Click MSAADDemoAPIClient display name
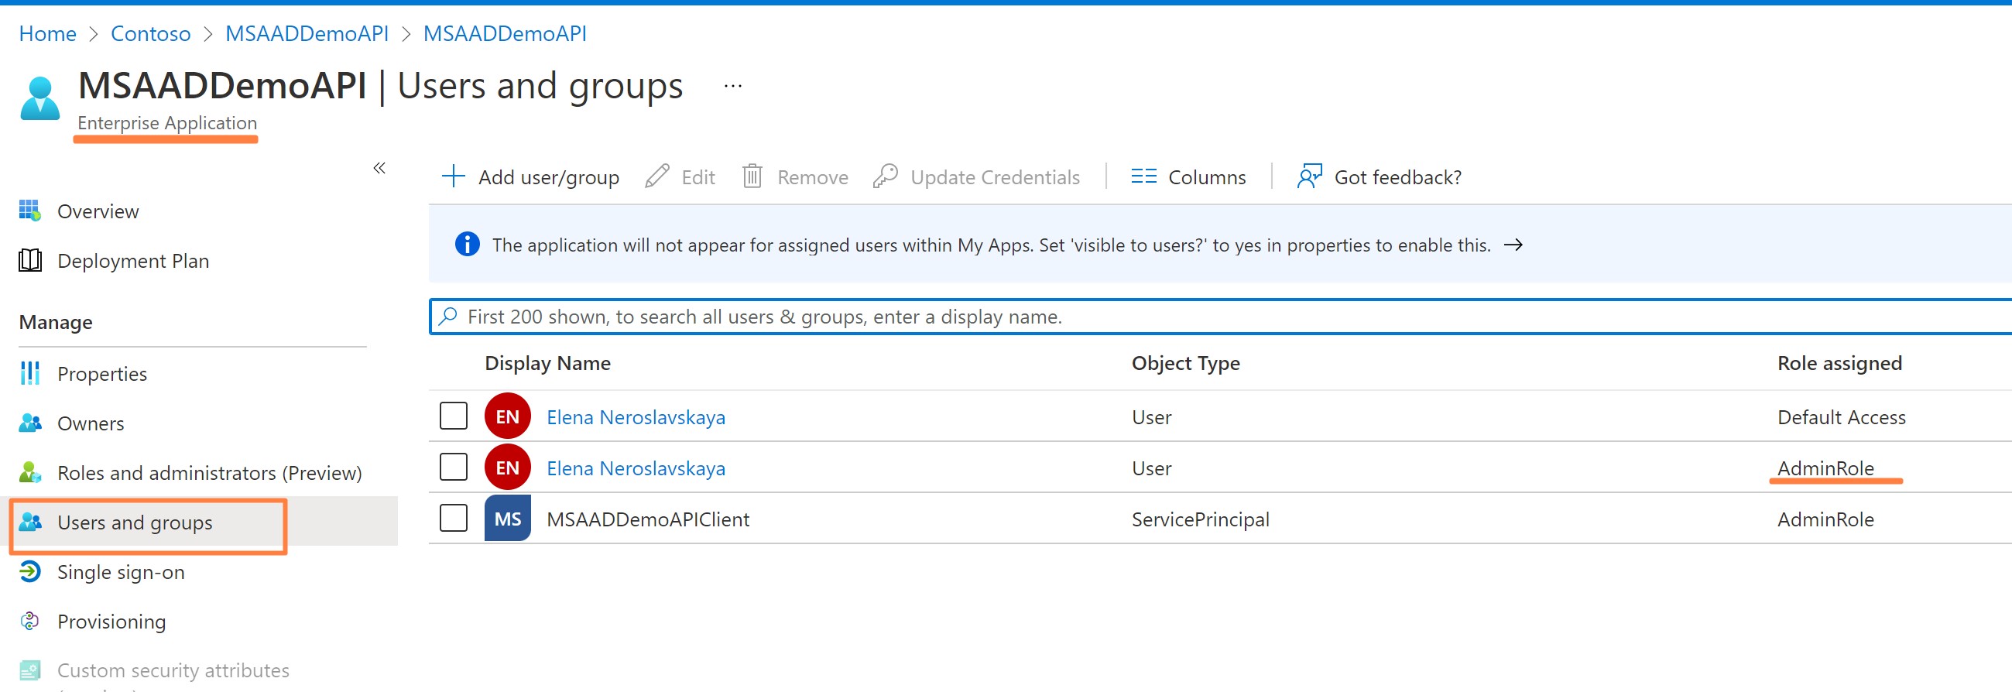Viewport: 2012px width, 692px height. point(647,519)
